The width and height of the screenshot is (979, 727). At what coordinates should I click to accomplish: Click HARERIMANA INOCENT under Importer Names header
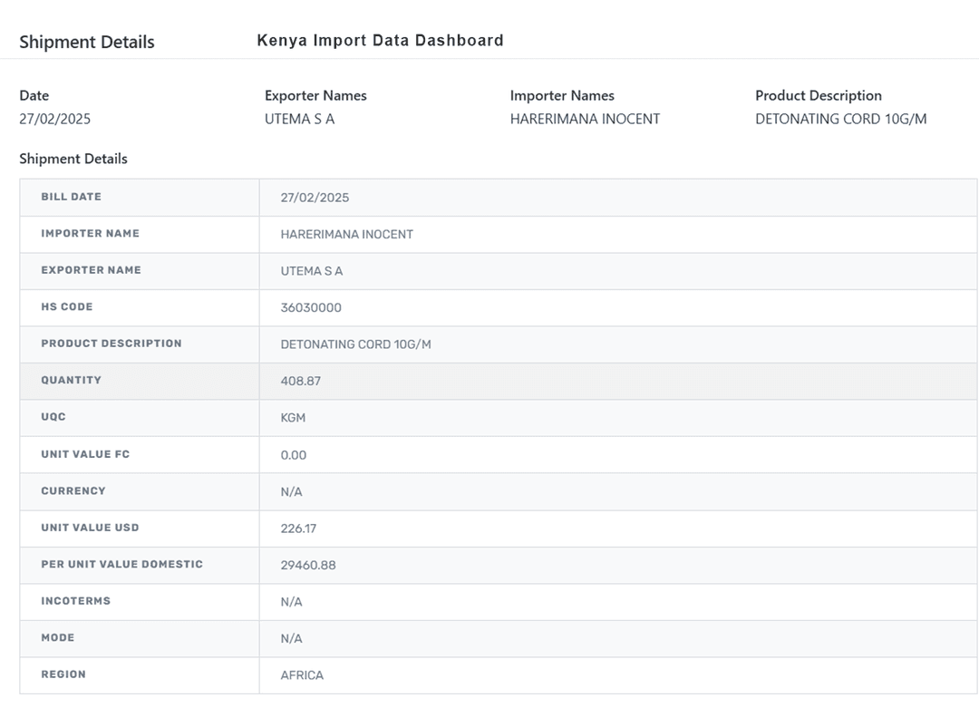[585, 119]
